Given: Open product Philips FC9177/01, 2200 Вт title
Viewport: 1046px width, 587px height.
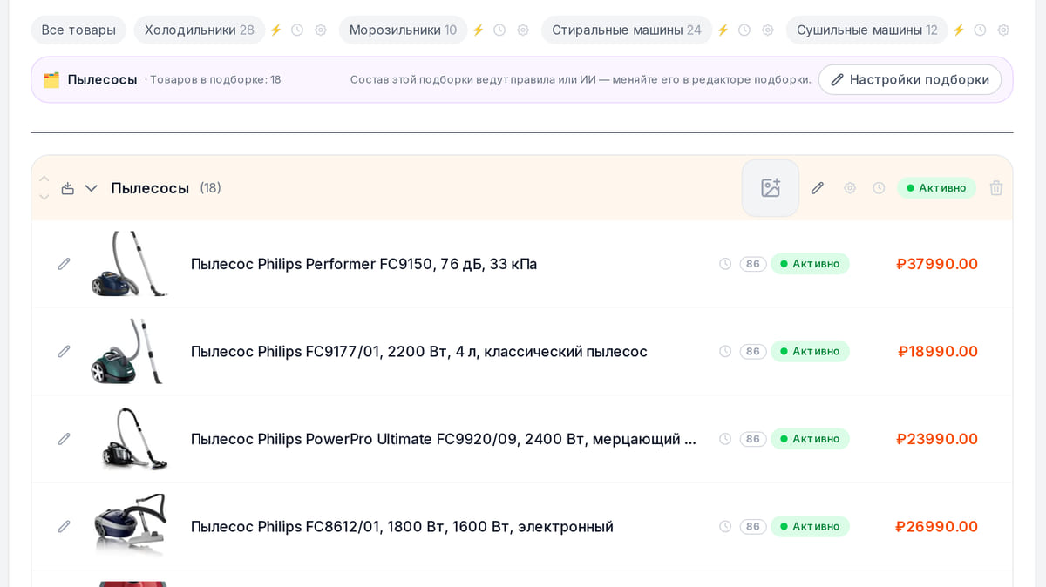Looking at the screenshot, I should pyautogui.click(x=418, y=351).
